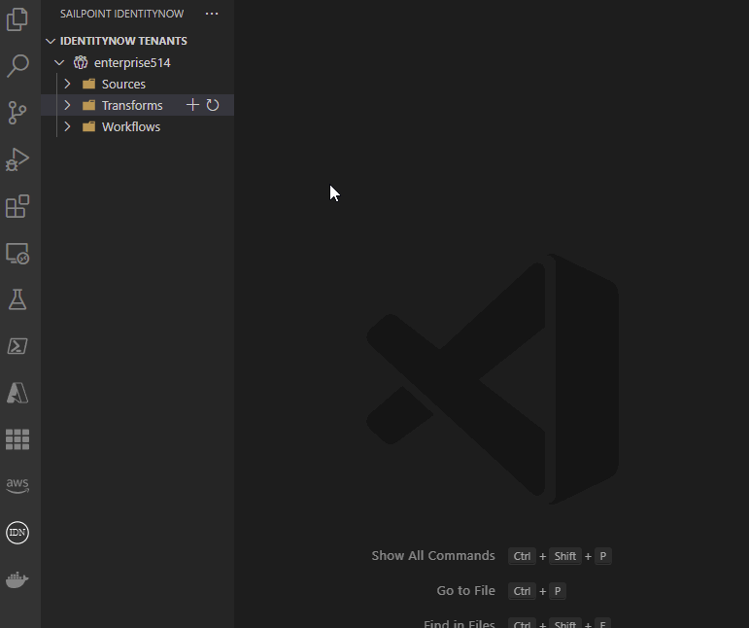The width and height of the screenshot is (749, 628).
Task: Open the Source Control view
Action: point(17,113)
